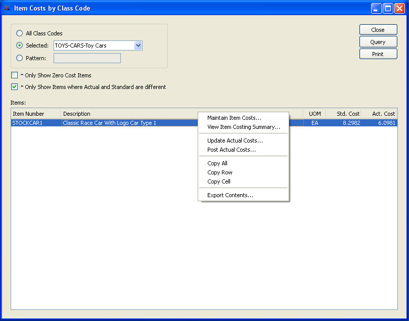Close the window with the red X

coord(399,9)
